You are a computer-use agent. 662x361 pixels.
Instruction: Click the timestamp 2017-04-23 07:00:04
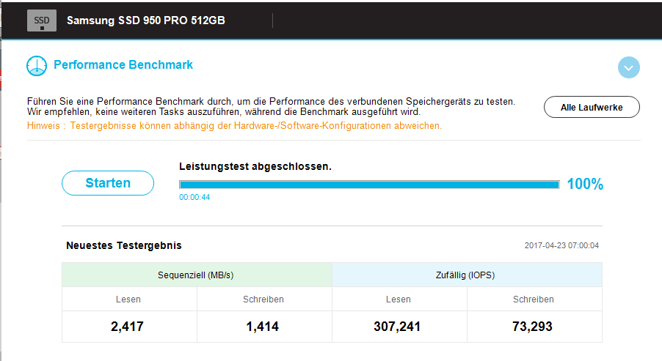pos(561,245)
